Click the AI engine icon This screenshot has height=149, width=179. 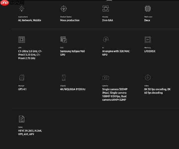click(x=105, y=40)
